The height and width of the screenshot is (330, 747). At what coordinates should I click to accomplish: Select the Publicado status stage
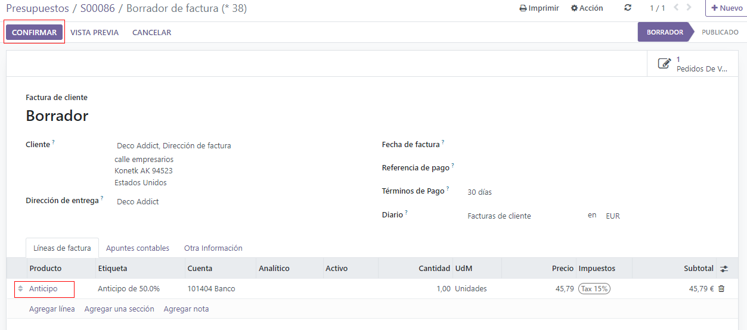pos(720,32)
